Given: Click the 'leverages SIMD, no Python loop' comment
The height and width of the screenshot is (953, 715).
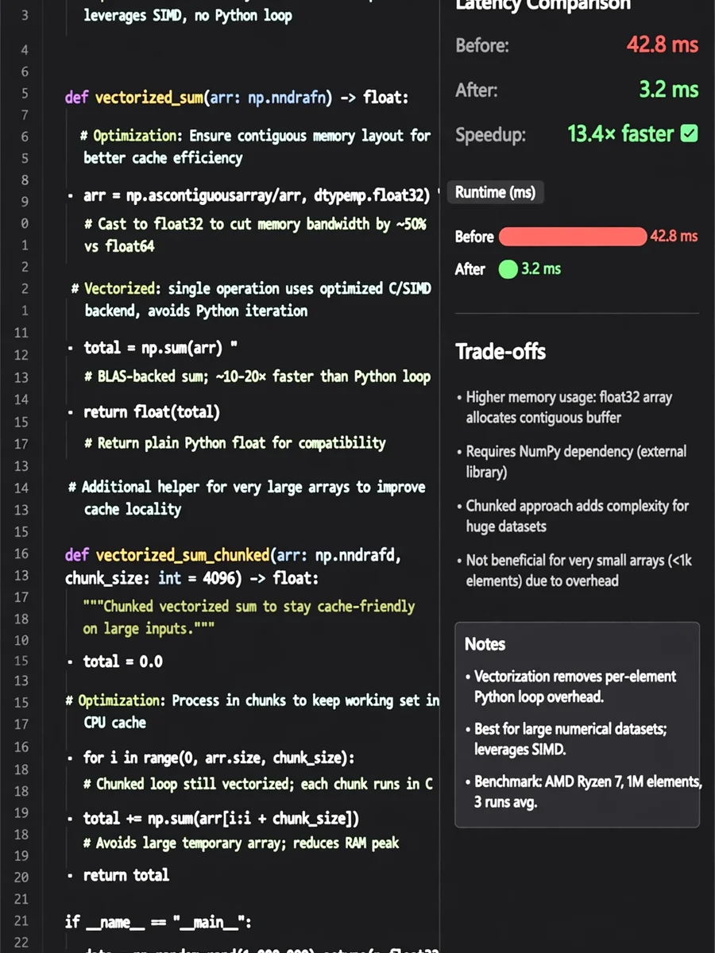Looking at the screenshot, I should coord(187,15).
